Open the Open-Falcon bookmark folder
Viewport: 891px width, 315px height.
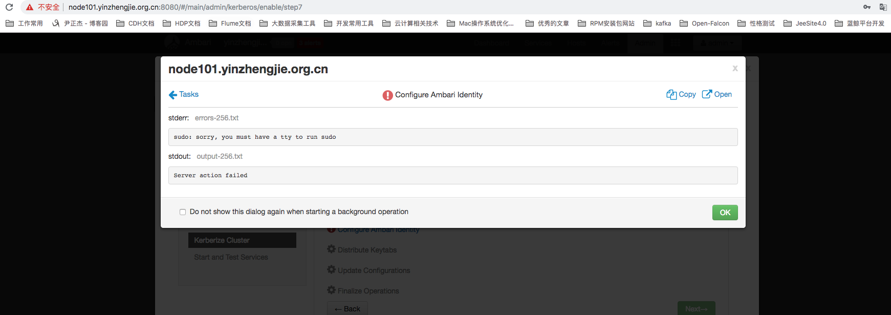pyautogui.click(x=704, y=24)
